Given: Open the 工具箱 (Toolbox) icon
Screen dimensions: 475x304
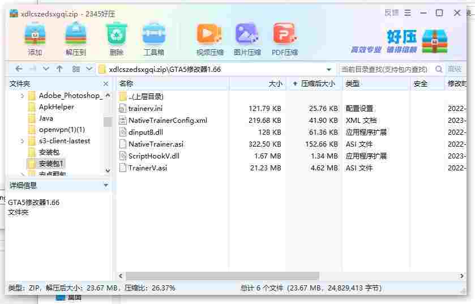Looking at the screenshot, I should 154,40.
